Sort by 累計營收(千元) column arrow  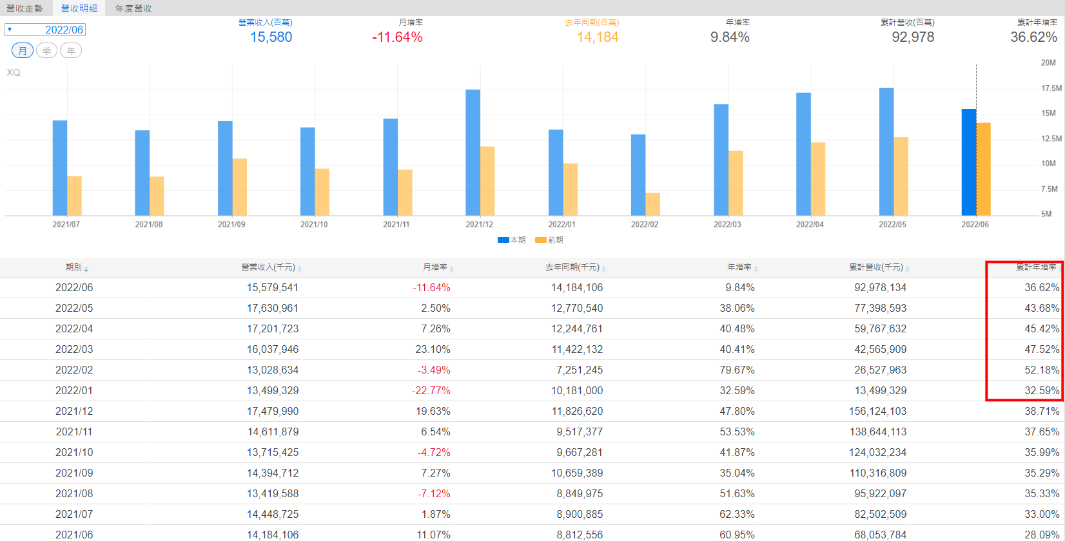tap(908, 269)
